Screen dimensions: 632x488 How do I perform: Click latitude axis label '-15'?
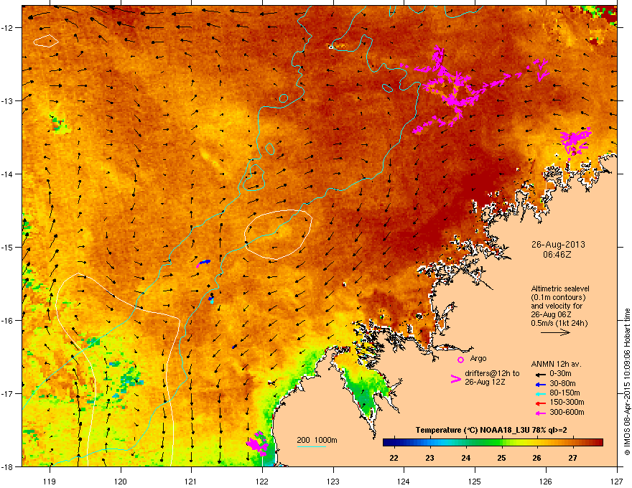pyautogui.click(x=7, y=247)
